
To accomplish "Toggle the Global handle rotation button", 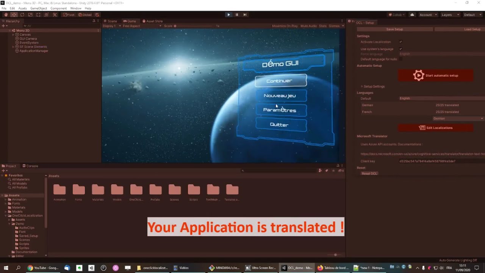I will coord(85,15).
